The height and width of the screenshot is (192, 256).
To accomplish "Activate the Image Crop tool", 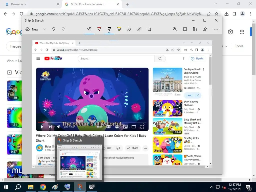I will [x=149, y=29].
